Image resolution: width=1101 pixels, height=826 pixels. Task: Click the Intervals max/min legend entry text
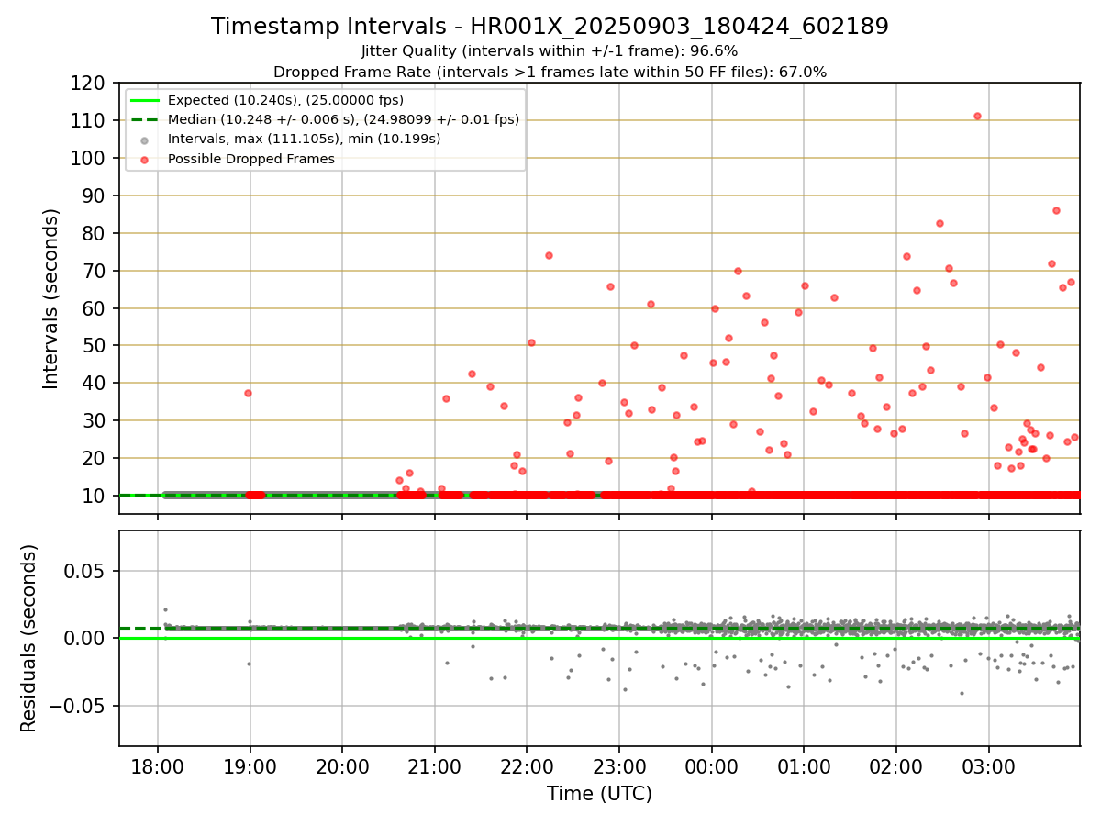[304, 140]
